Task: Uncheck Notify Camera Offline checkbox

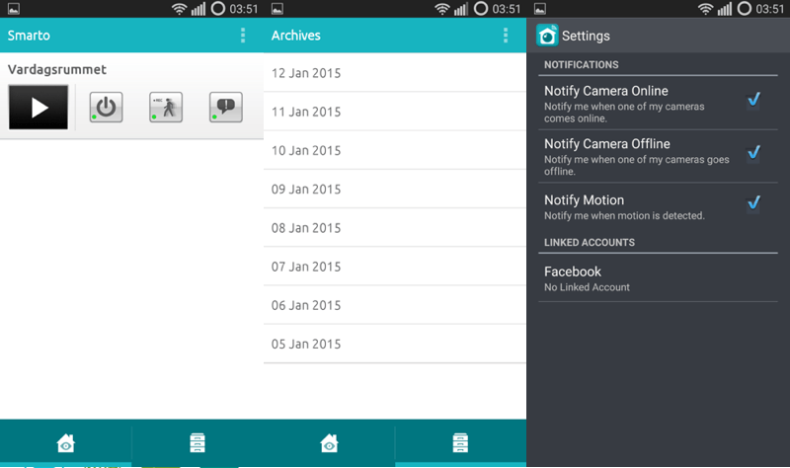Action: coord(753,151)
